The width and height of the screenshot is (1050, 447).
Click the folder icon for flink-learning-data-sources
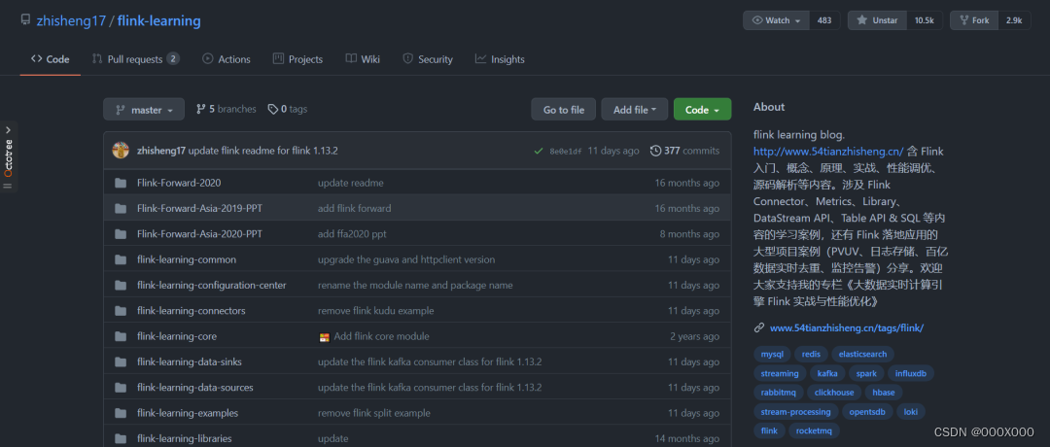(x=121, y=388)
